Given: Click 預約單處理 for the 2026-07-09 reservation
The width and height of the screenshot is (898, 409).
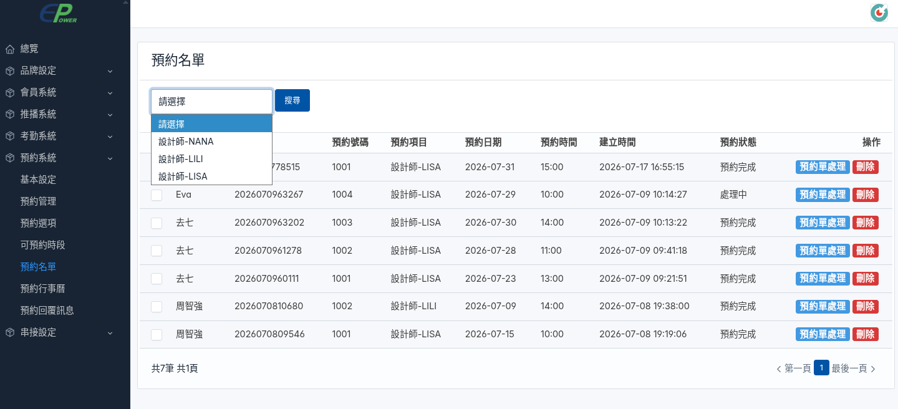Looking at the screenshot, I should [823, 306].
